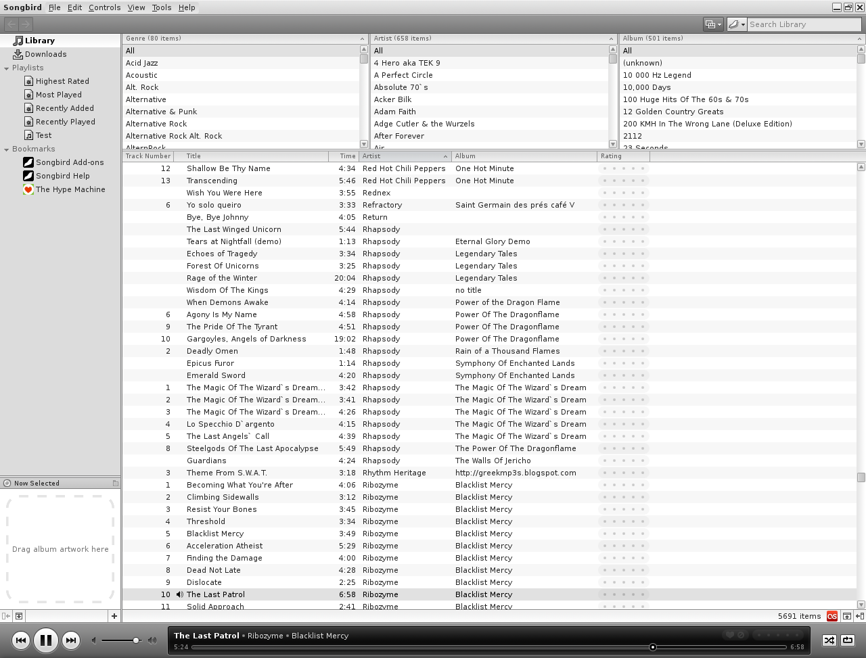Skip to the next track
The image size is (866, 658).
coord(70,640)
